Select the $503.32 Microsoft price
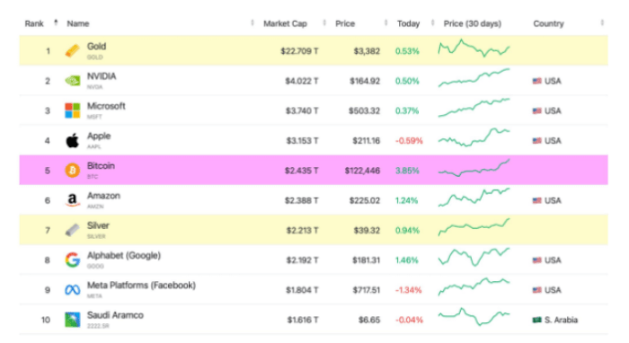This screenshot has height=343, width=629. coord(364,110)
